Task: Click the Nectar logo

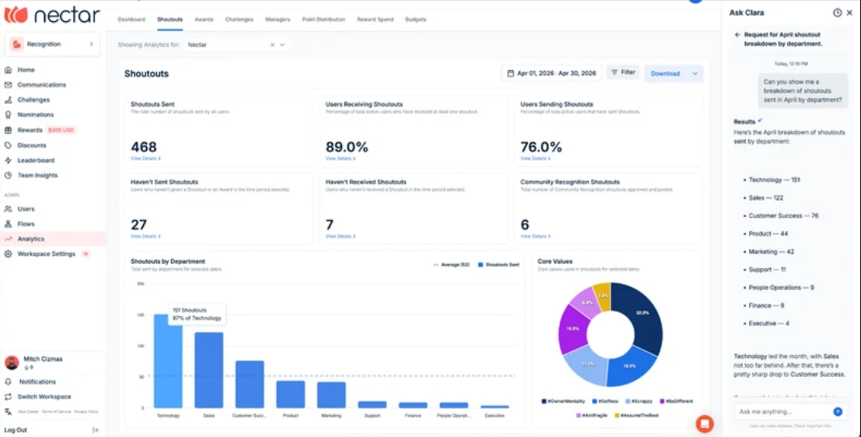Action: pyautogui.click(x=52, y=15)
